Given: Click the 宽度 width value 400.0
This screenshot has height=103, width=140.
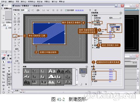Looking at the screenshot, I should click(111, 77).
